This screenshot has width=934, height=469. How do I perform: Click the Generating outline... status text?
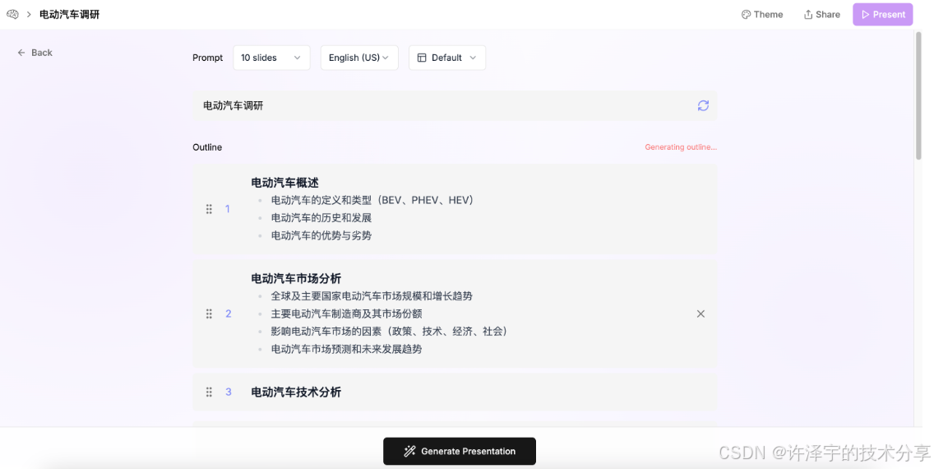pyautogui.click(x=681, y=147)
